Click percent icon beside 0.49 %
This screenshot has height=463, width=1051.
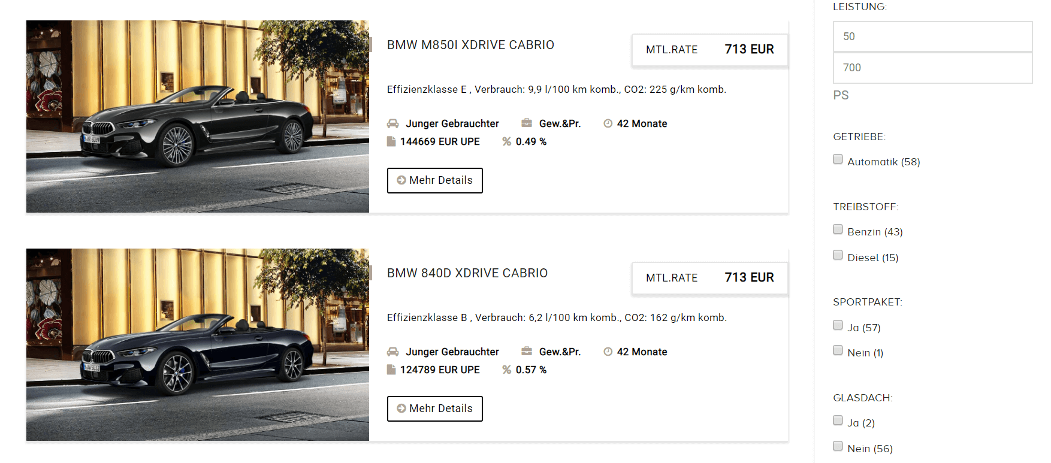click(x=507, y=141)
